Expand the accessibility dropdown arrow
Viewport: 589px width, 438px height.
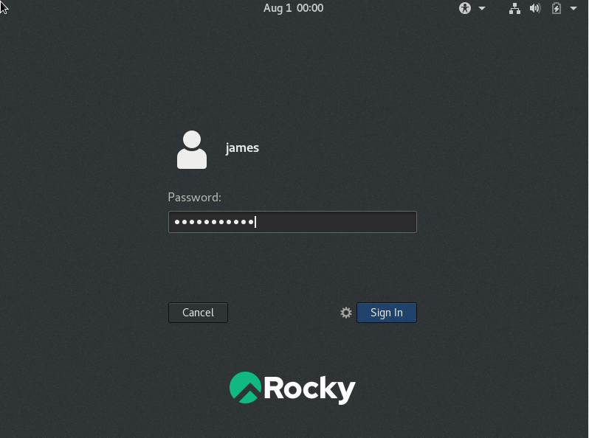[x=482, y=8]
